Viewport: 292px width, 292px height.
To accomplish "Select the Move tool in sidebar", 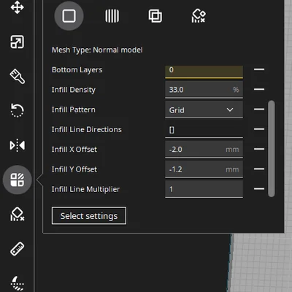I will pyautogui.click(x=17, y=7).
